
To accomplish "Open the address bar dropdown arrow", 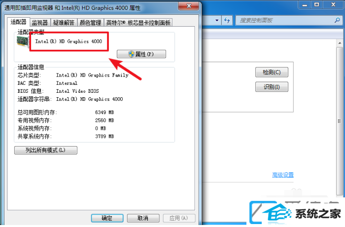I will pos(217,20).
